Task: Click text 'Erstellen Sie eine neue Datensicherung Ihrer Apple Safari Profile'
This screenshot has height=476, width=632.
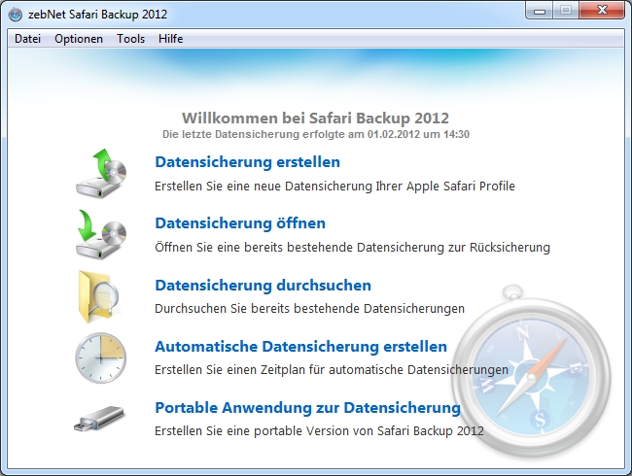Action: (334, 187)
